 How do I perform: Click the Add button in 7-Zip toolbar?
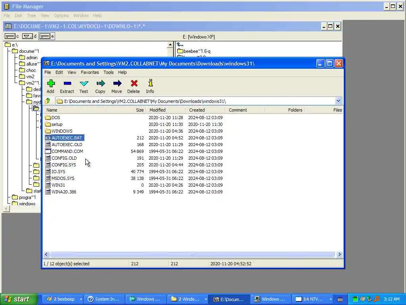coord(50,86)
